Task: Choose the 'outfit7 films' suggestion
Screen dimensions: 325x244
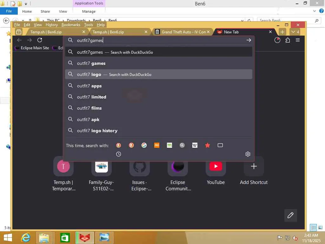Action: pyautogui.click(x=159, y=108)
